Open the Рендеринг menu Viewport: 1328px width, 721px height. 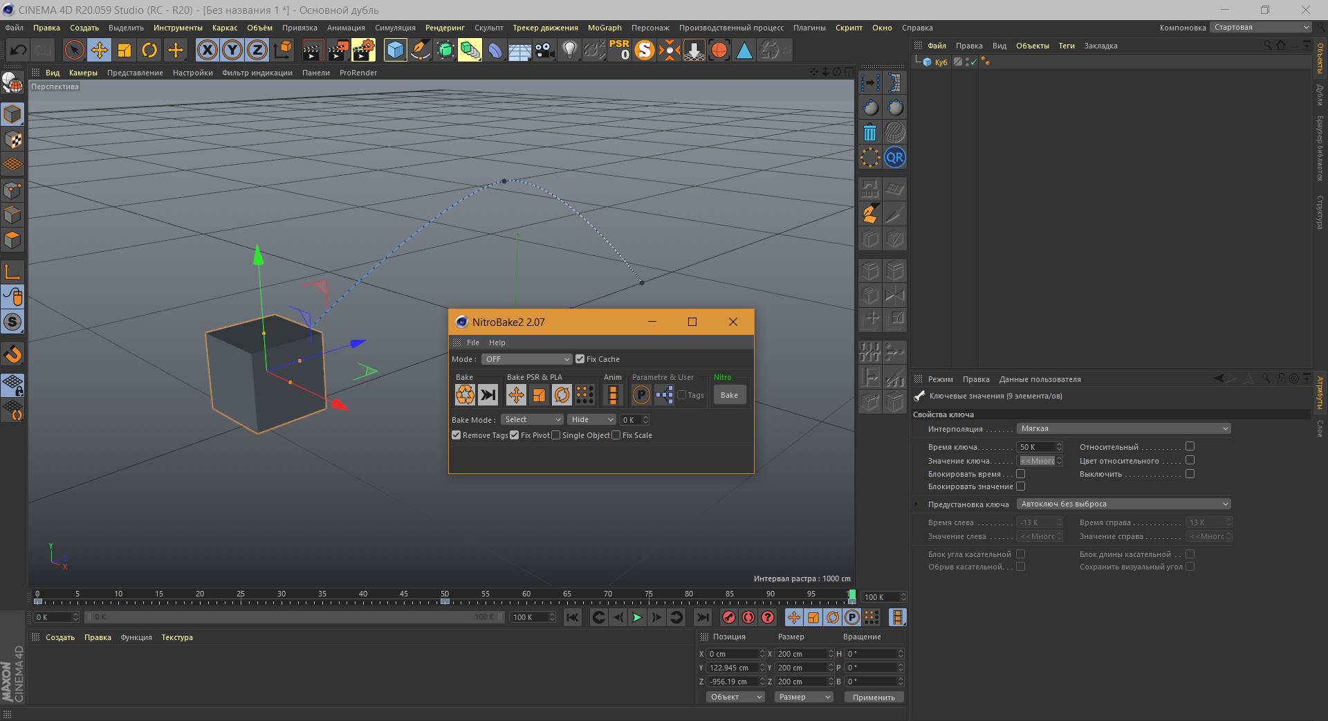click(x=445, y=28)
